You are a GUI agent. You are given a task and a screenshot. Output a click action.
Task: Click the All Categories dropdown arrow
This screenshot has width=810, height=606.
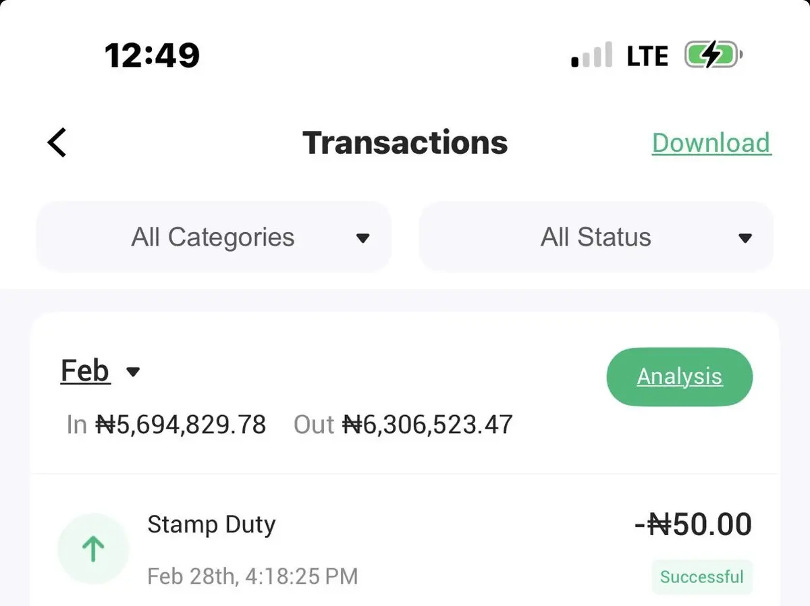362,238
